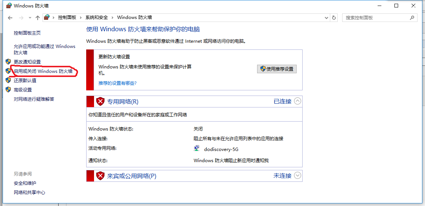Click the 未连接 status text
Image resolution: width=425 pixels, height=206 pixels.
(x=282, y=176)
